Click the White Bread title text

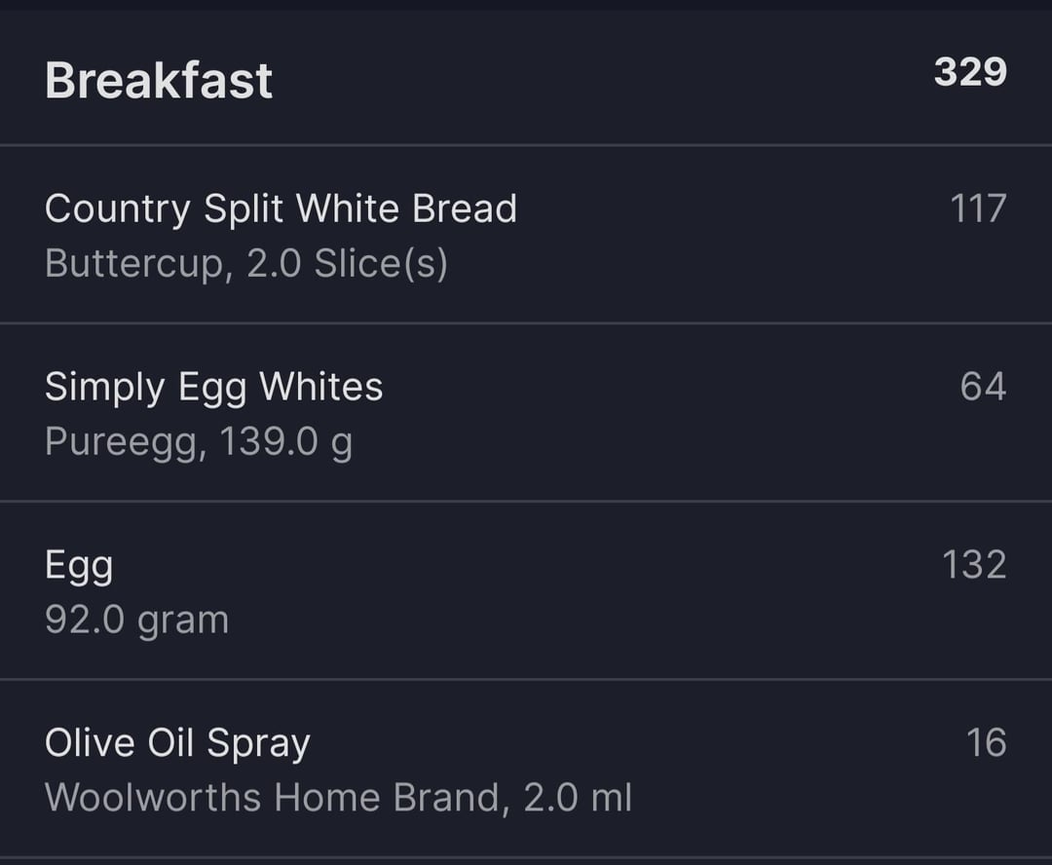click(x=406, y=208)
